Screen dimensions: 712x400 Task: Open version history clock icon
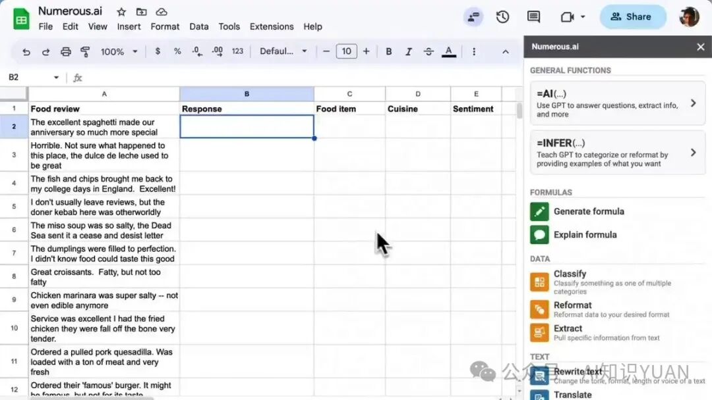(x=502, y=17)
